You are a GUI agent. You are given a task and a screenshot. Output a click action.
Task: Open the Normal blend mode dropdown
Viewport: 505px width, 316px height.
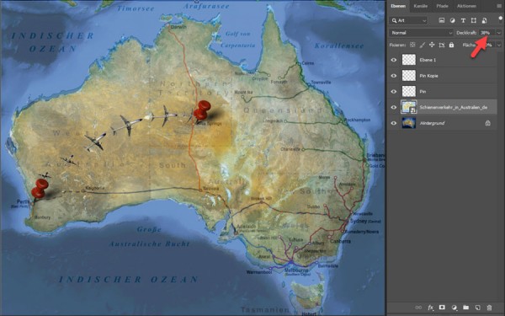click(x=422, y=33)
